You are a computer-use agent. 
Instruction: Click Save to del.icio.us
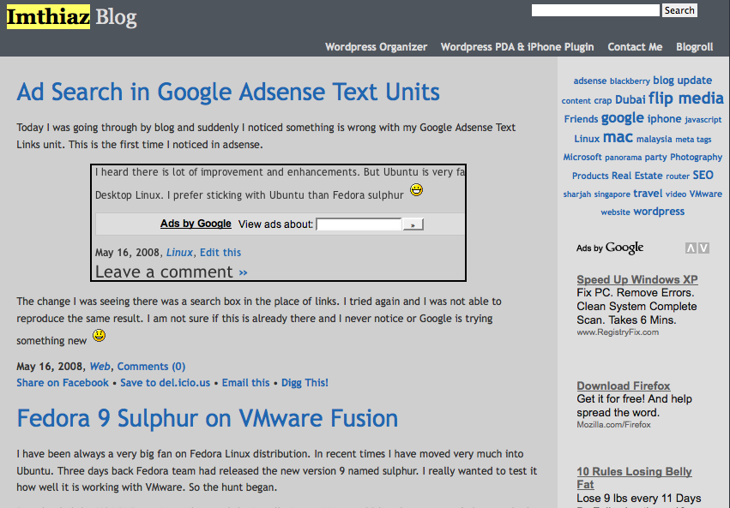click(166, 383)
